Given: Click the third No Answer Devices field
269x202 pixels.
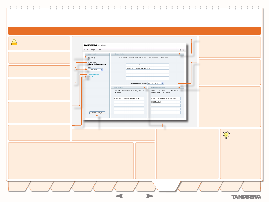Looking at the screenshot, I should coord(166,105).
